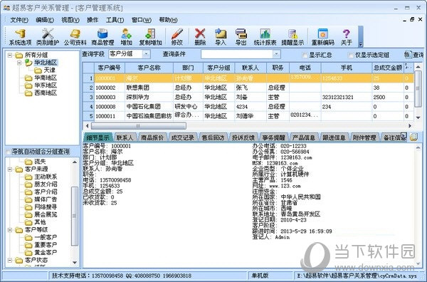Toggle the 仅显示选定组 checkbox
Image resolution: width=427 pixels, height=282 pixels.
pos(351,55)
